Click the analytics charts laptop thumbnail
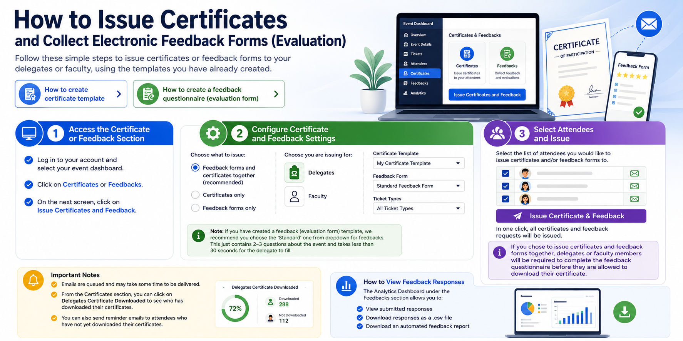Viewport: 683px width, 341px height. coord(557,313)
